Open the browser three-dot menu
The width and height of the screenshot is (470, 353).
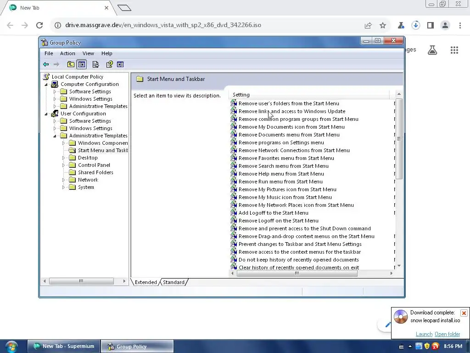460,25
